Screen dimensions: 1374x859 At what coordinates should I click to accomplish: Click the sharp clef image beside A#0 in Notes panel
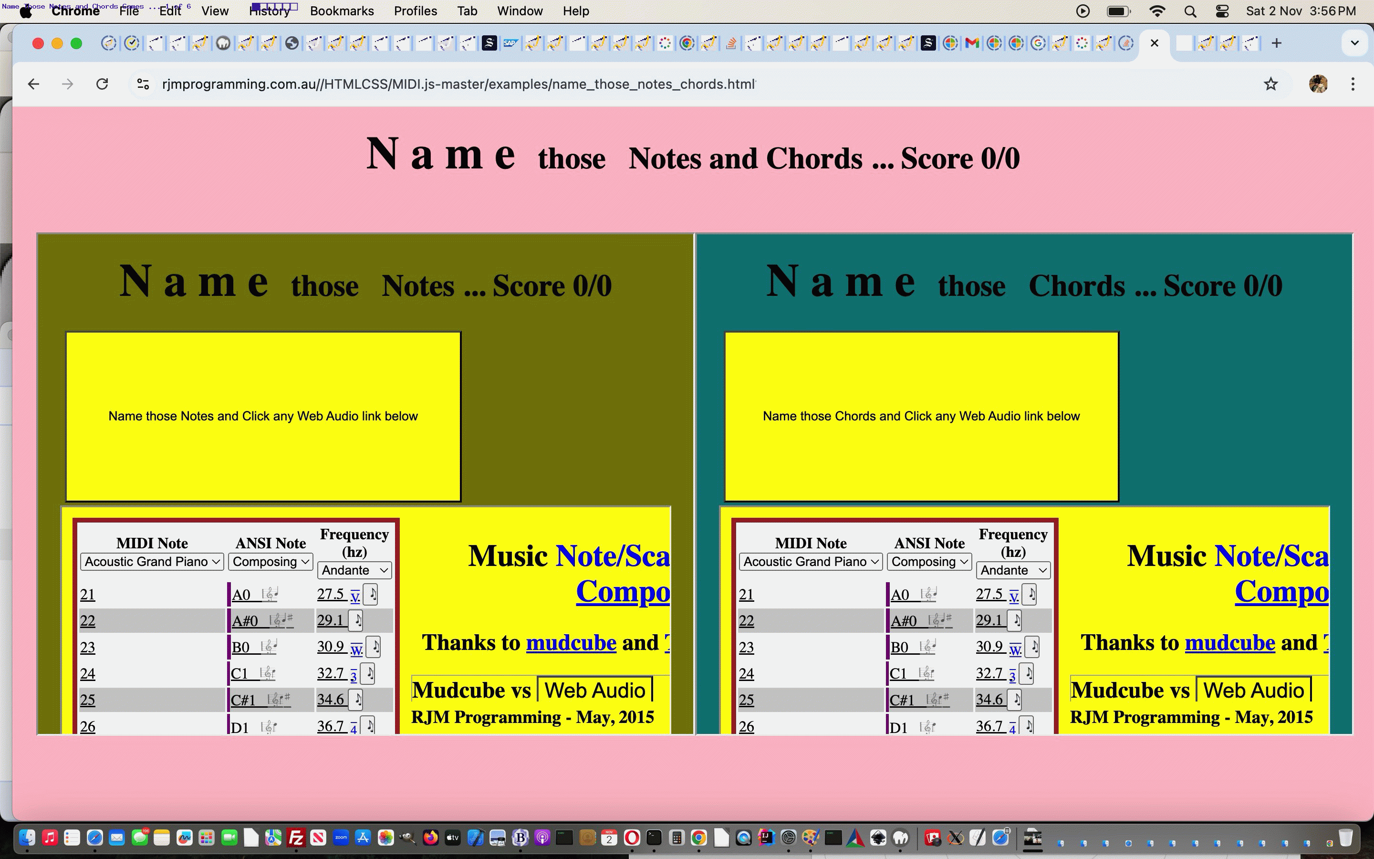pyautogui.click(x=281, y=620)
